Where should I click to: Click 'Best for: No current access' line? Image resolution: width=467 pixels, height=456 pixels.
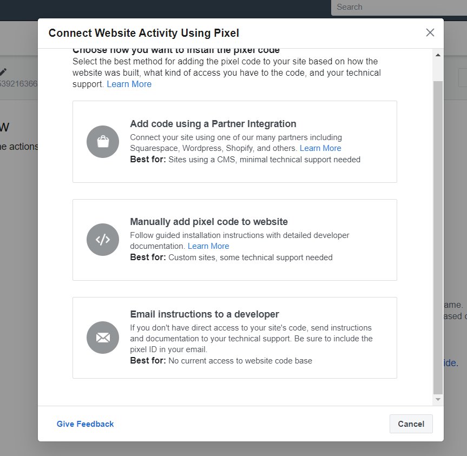[221, 360]
